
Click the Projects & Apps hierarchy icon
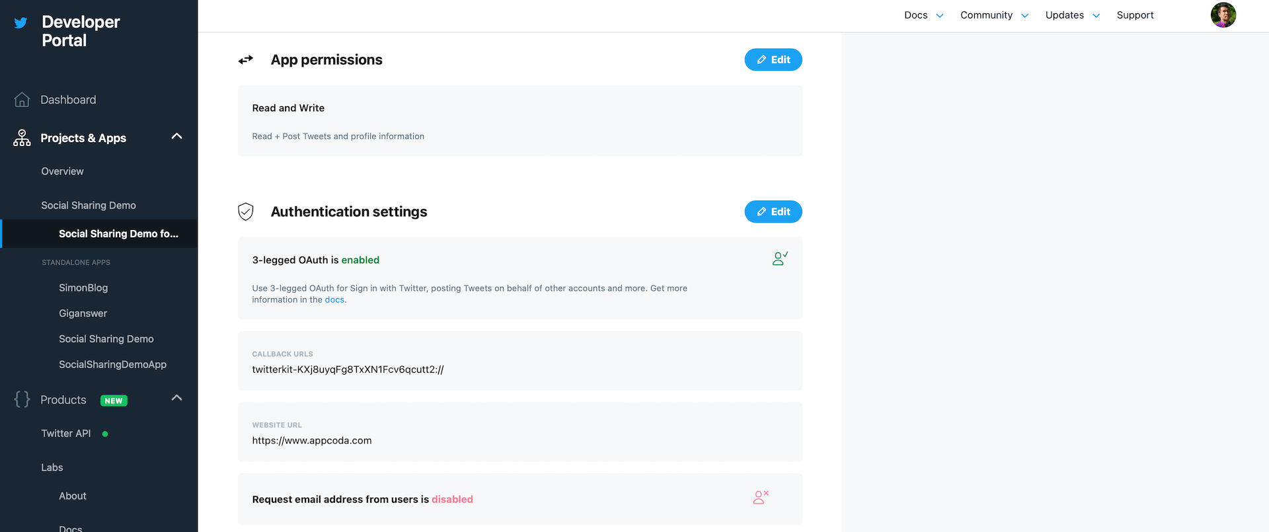coord(22,138)
